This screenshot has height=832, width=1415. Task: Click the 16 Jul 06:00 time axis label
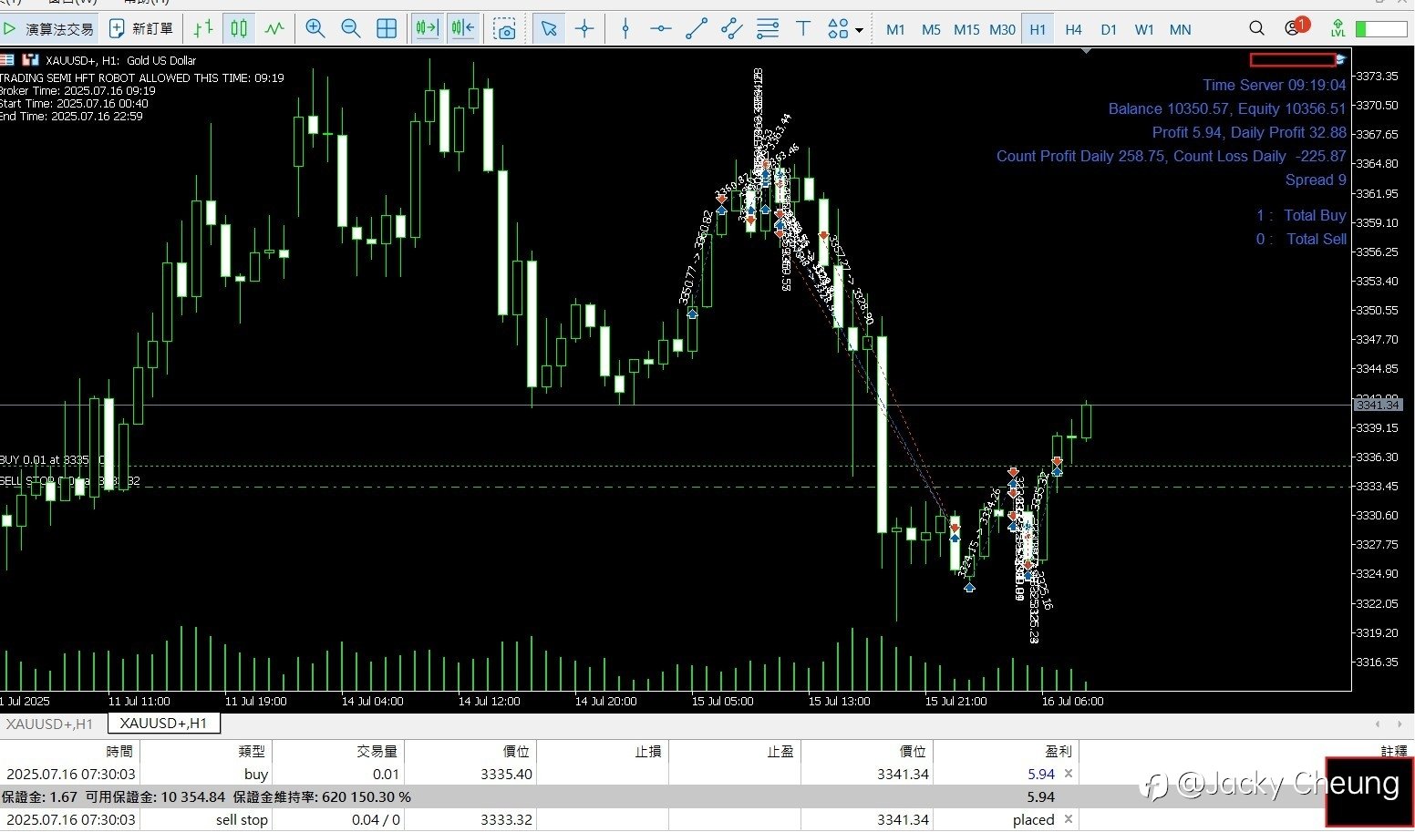click(1072, 701)
